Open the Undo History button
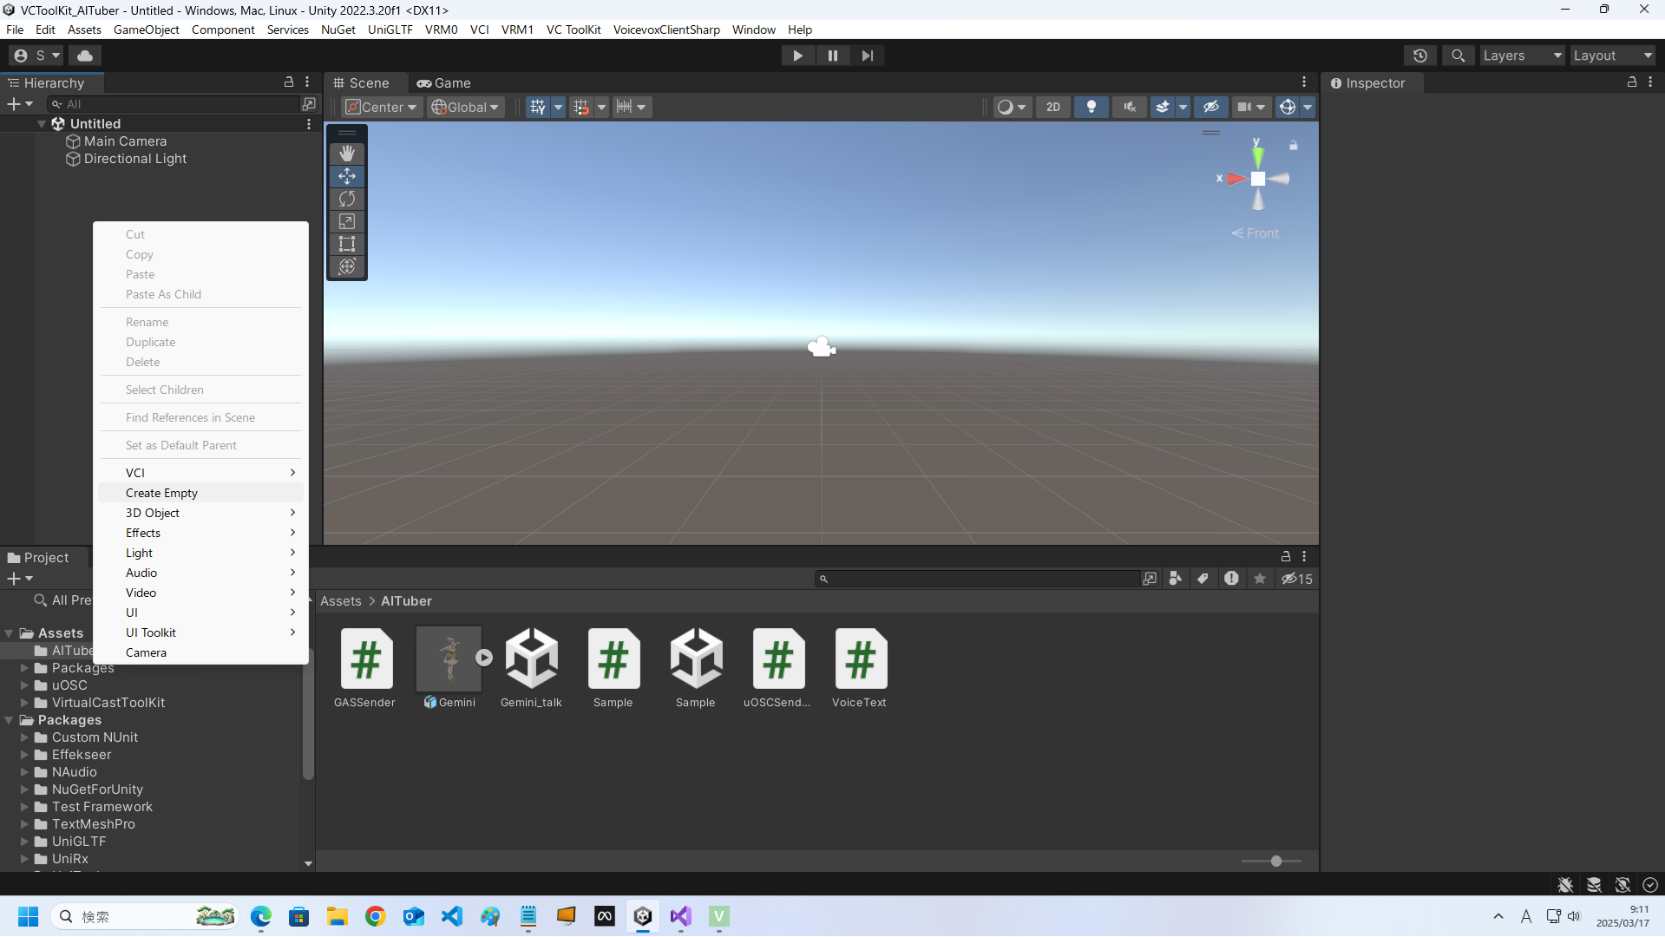Screen dimensions: 1665x937 [1420, 56]
